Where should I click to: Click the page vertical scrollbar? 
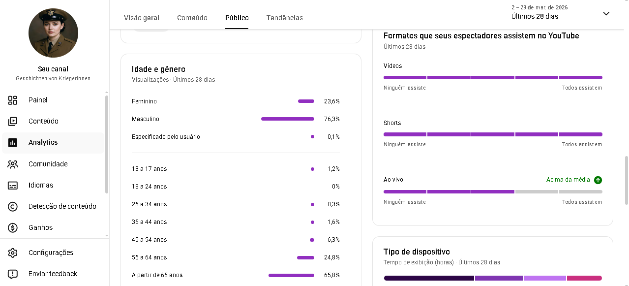(x=626, y=180)
